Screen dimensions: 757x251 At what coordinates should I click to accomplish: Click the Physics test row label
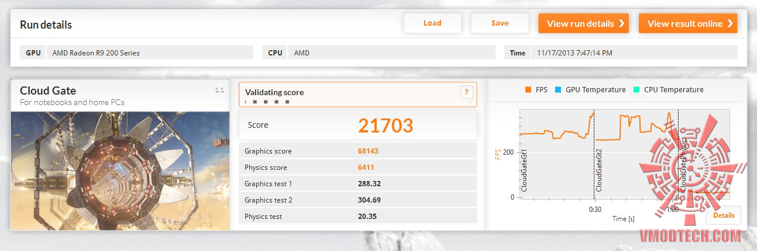point(263,217)
